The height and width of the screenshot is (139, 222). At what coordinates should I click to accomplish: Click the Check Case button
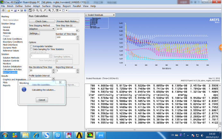click(42, 21)
